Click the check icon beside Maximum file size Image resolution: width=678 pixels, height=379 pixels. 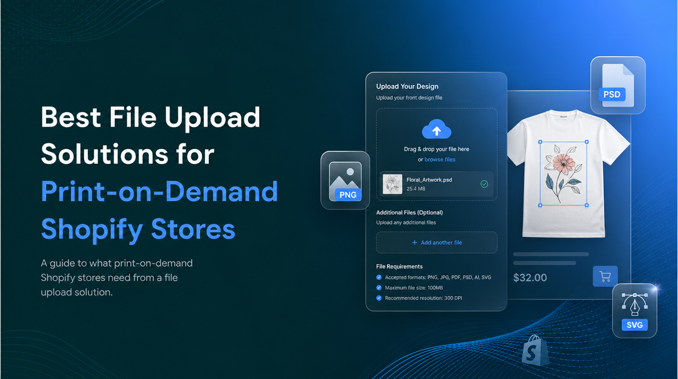tap(379, 288)
